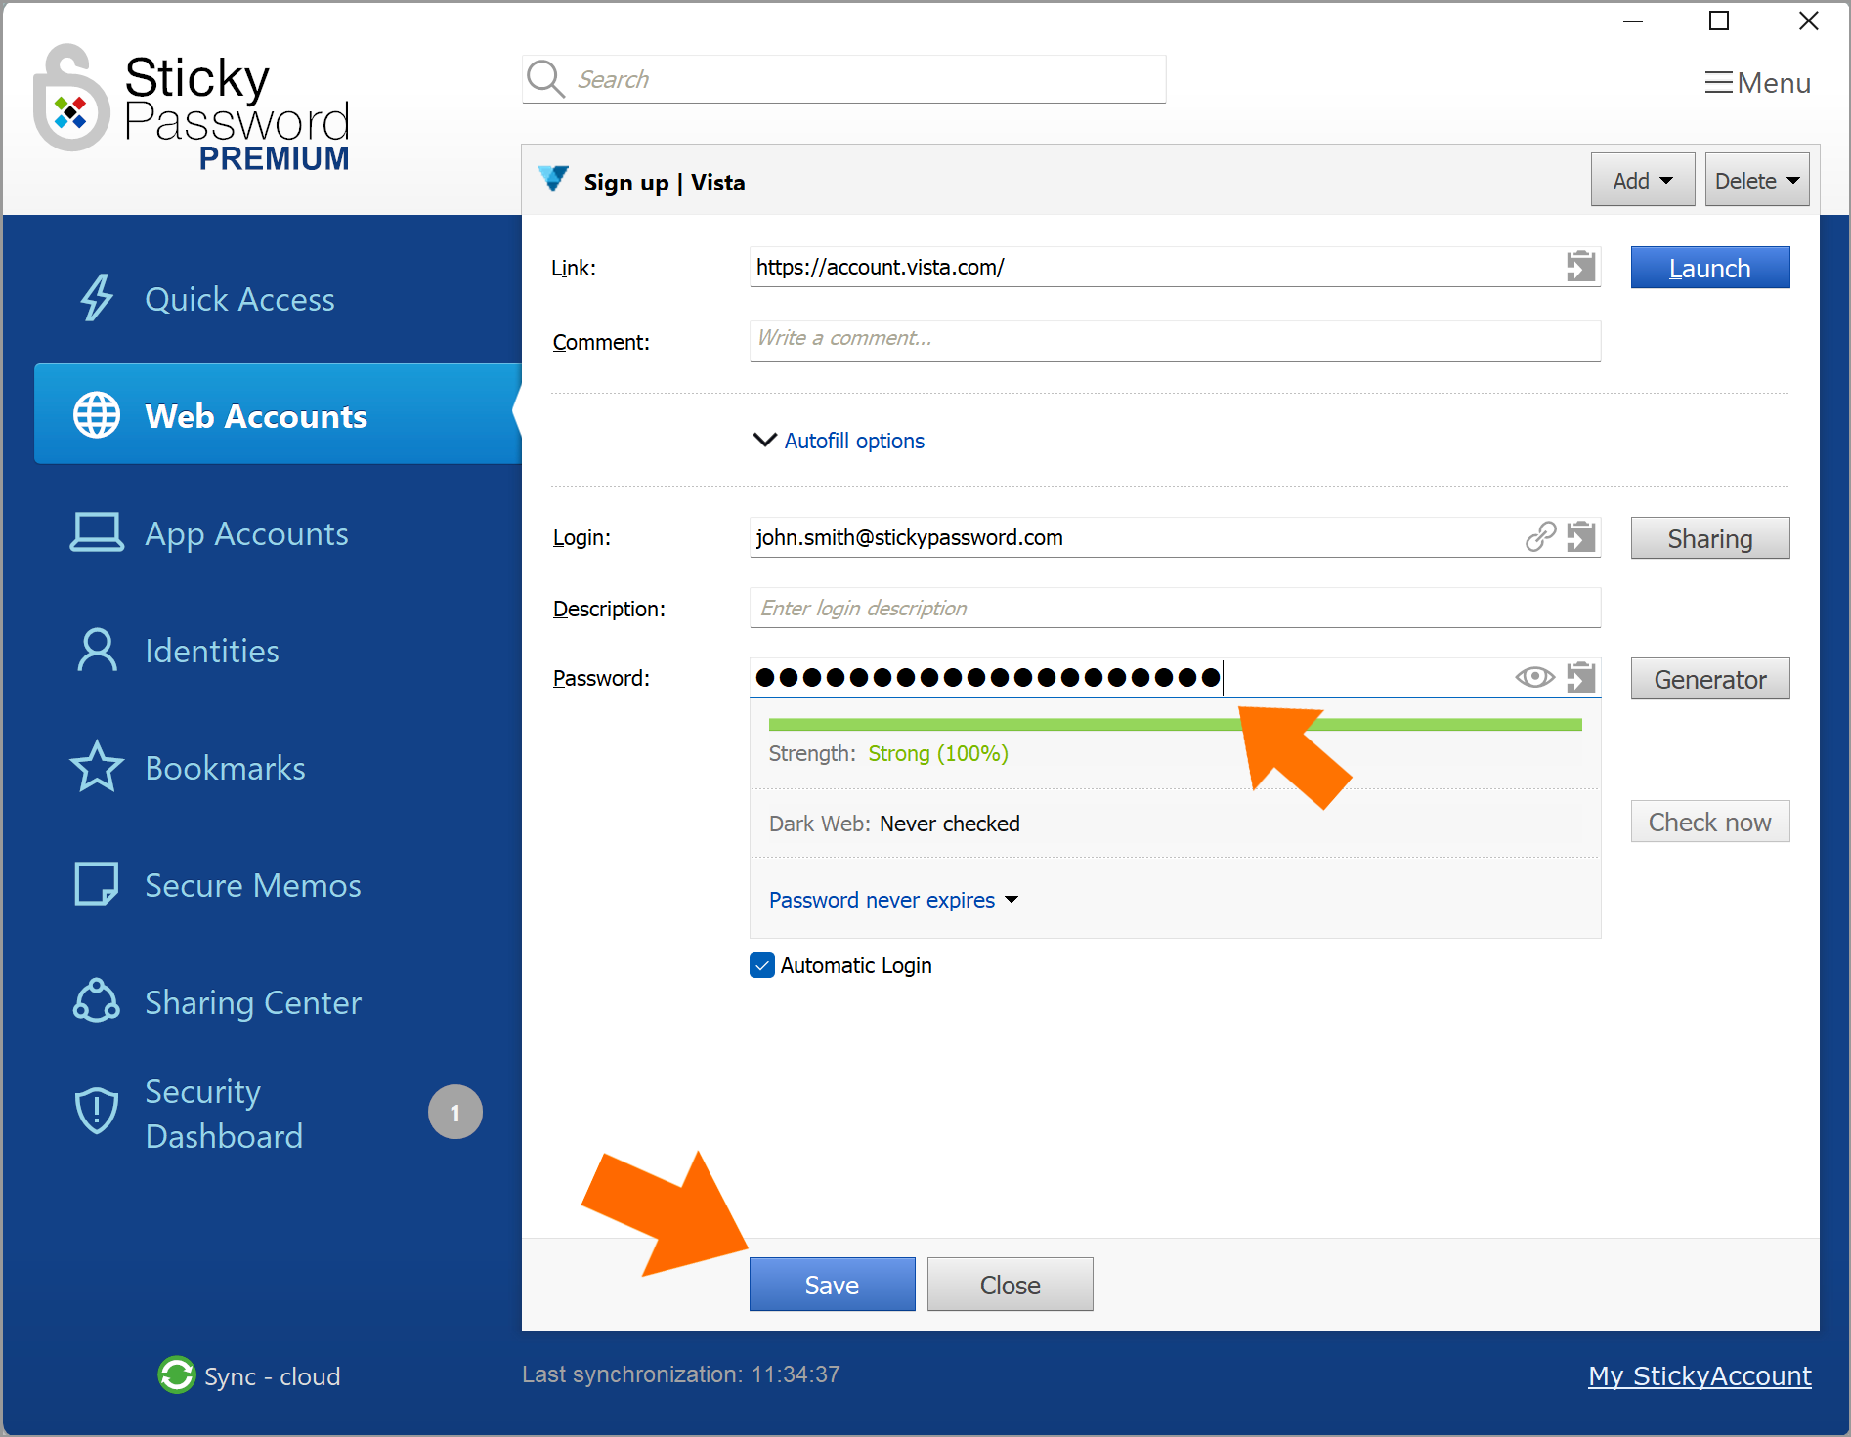Screen dimensions: 1851x1437
Task: Click the Bookmarks star icon
Action: pyautogui.click(x=97, y=767)
